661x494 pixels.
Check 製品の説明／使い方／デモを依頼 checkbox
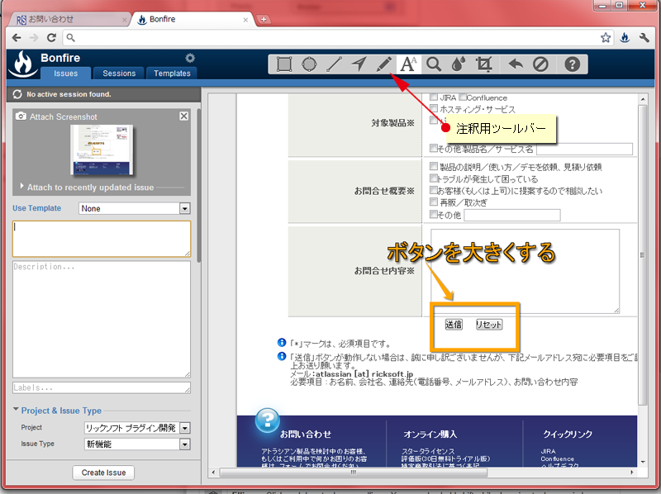[433, 166]
